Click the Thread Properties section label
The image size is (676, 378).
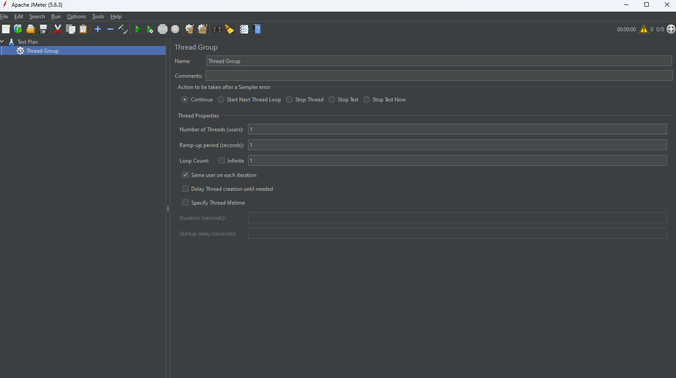(x=198, y=115)
